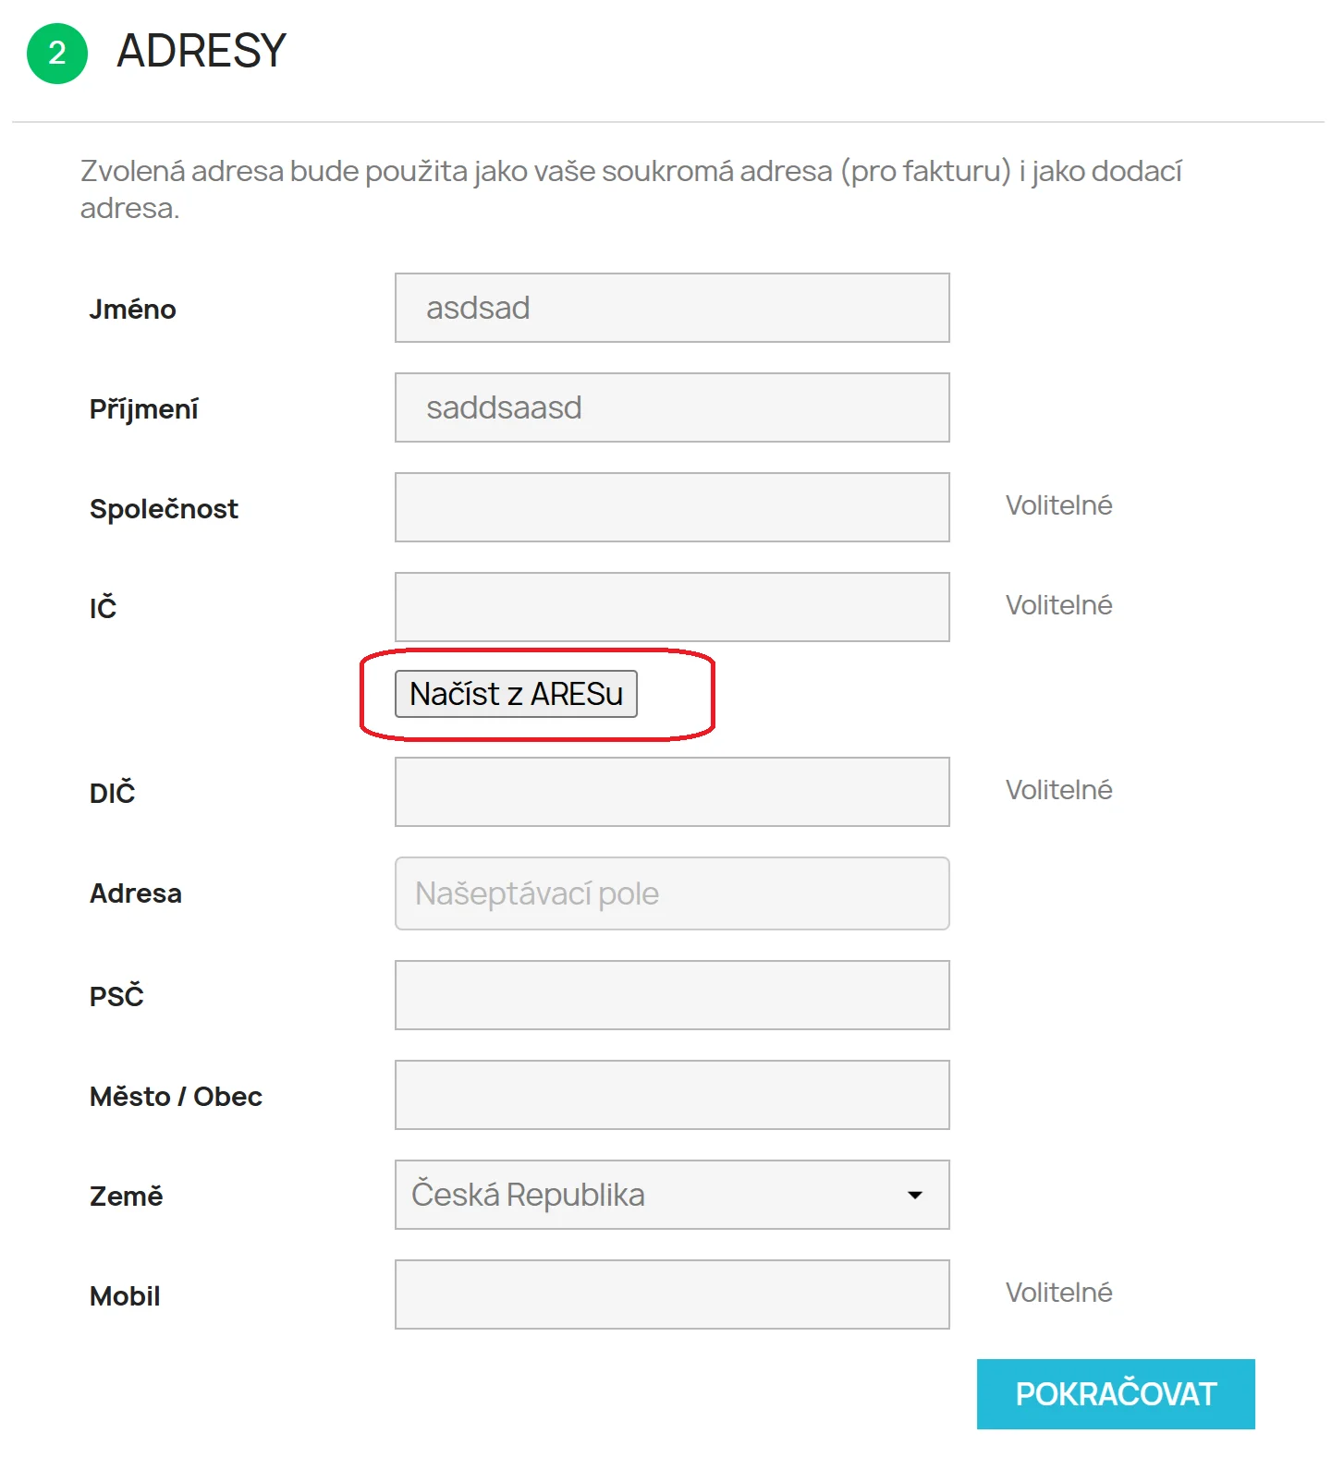Click the Volitelné hint beside DIČ
Viewport: 1331px width, 1458px height.
(1058, 790)
